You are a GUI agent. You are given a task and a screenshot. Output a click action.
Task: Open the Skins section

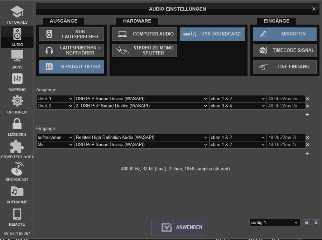click(x=17, y=59)
